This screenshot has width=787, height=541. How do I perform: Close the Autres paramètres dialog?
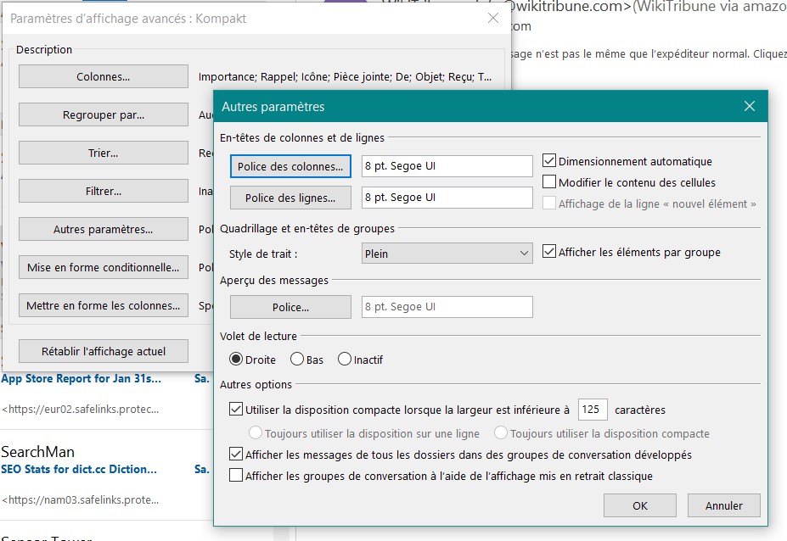[749, 107]
